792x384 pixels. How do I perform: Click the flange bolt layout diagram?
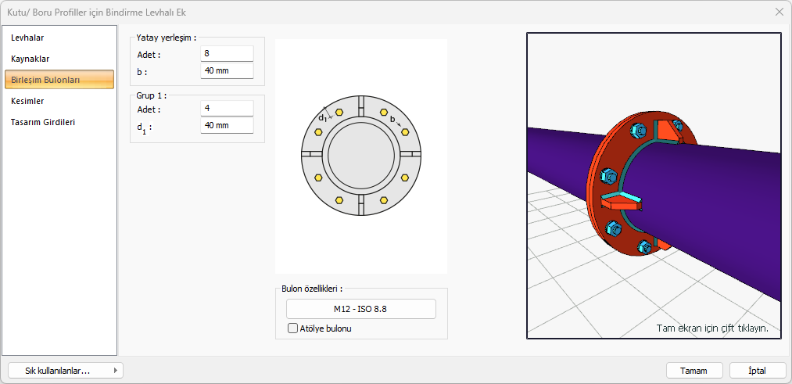pyautogui.click(x=361, y=156)
